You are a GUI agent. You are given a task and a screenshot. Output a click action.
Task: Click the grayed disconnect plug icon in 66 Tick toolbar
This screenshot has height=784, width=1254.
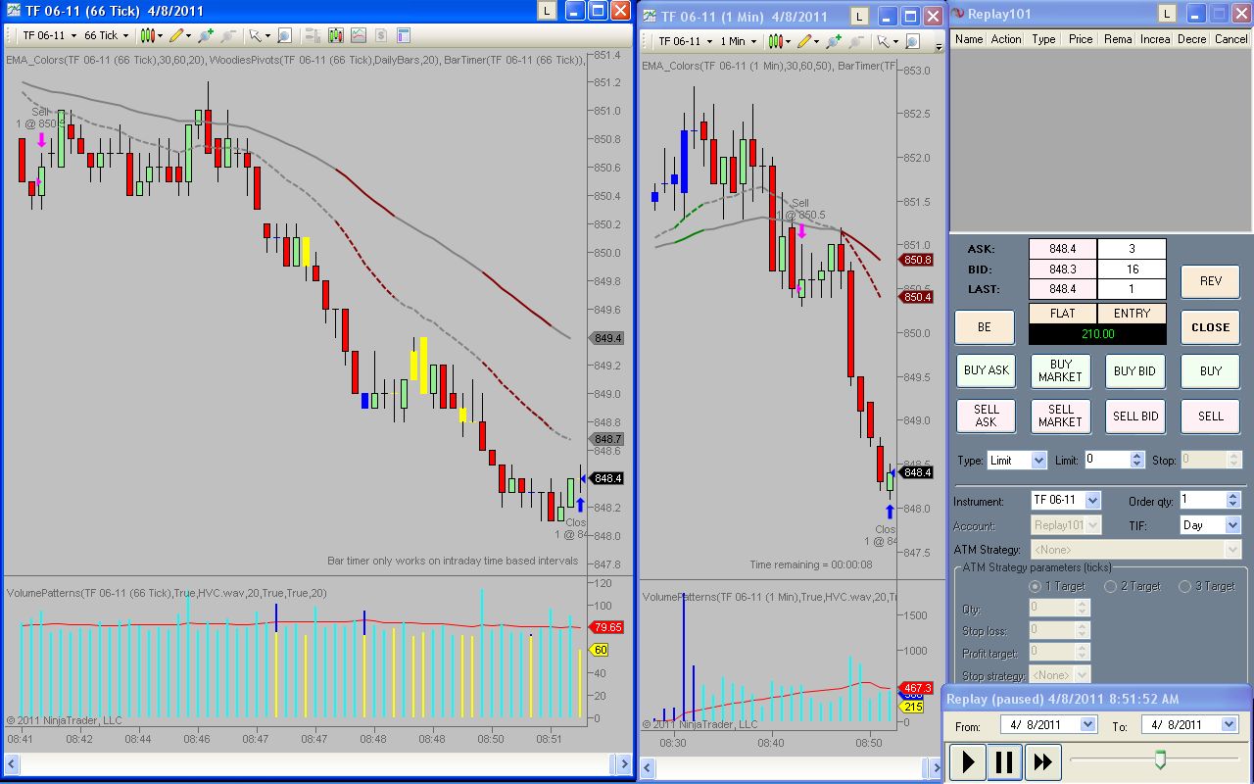[x=228, y=35]
